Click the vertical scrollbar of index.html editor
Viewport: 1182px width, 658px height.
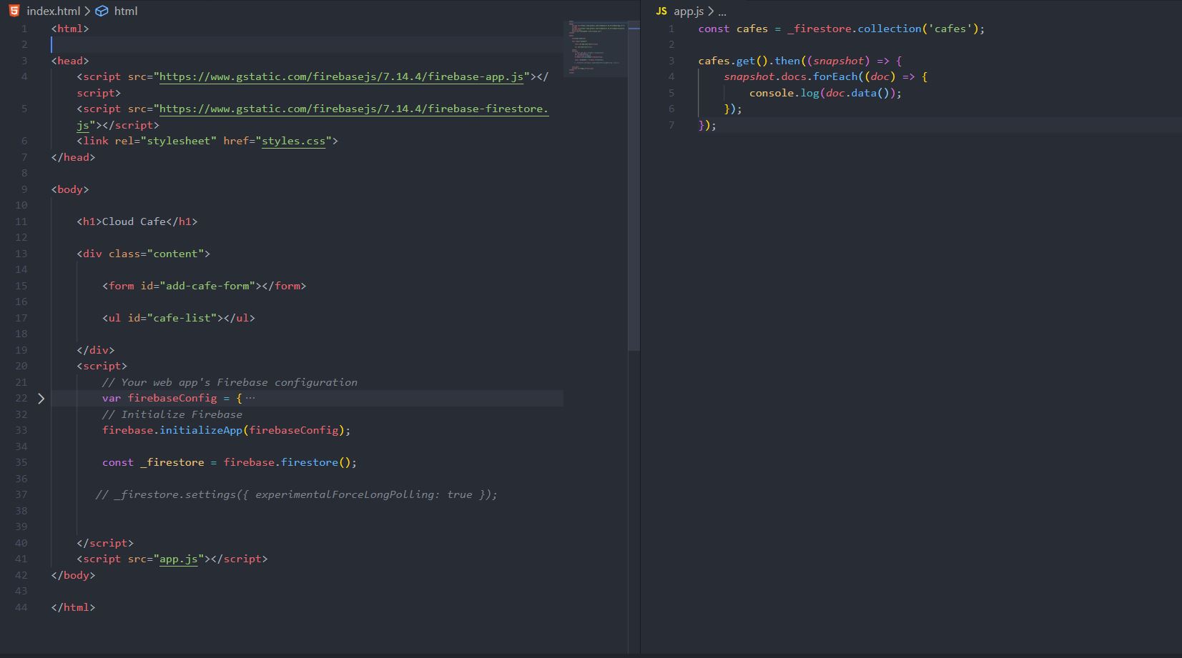(634, 186)
